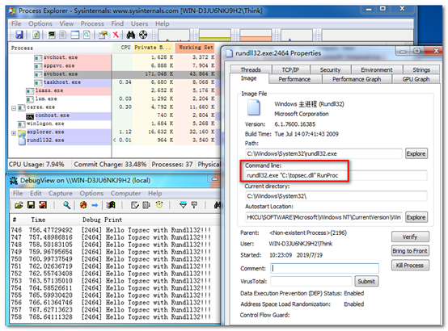Switch to the Performance Graph tab
The height and width of the screenshot is (331, 448).
coord(357,79)
